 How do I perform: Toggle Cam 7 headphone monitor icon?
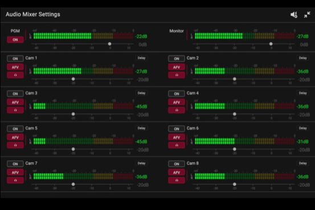(x=15, y=180)
